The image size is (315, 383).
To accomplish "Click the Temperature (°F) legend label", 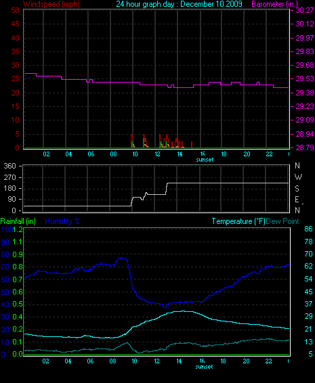I will pyautogui.click(x=238, y=221).
